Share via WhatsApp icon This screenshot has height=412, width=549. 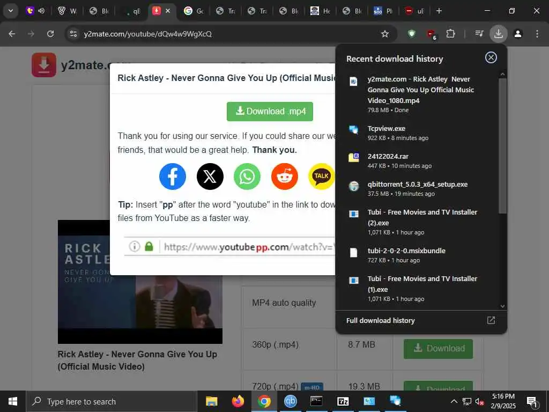(x=247, y=176)
